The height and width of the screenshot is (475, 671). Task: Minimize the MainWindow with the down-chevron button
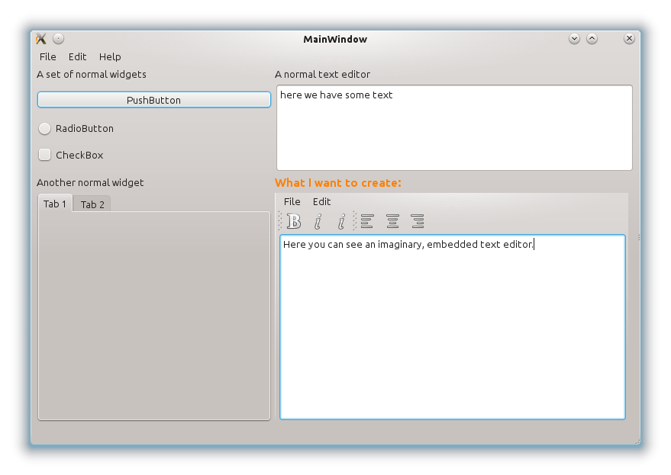pos(574,39)
